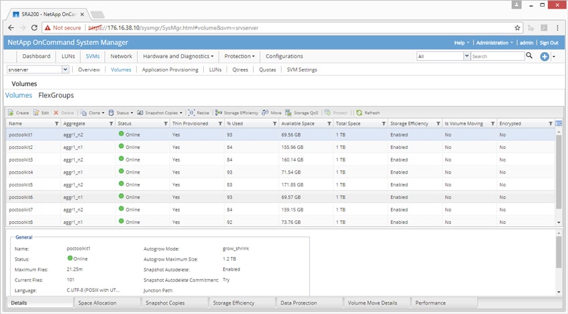This screenshot has height=314, width=568.
Task: Click the Overview sub-navigation link
Action: [x=89, y=69]
